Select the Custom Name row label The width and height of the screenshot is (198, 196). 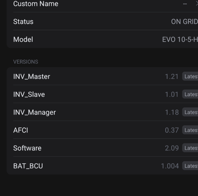[x=36, y=4]
